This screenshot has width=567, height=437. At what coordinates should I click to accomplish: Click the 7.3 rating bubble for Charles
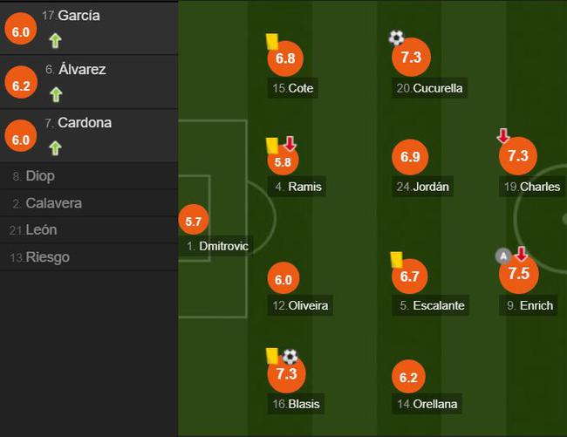pyautogui.click(x=518, y=156)
